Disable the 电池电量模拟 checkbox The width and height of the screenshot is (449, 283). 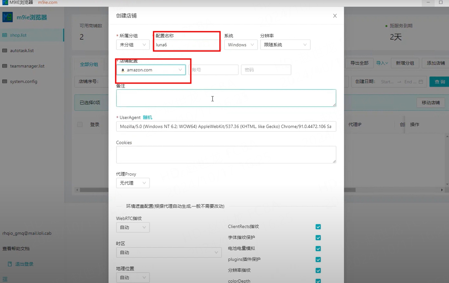(x=318, y=249)
